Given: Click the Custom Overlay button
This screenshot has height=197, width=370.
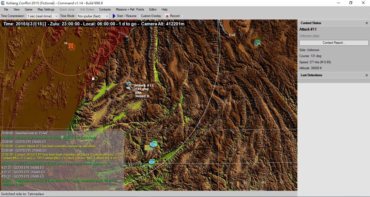Looking at the screenshot, I should [x=151, y=16].
